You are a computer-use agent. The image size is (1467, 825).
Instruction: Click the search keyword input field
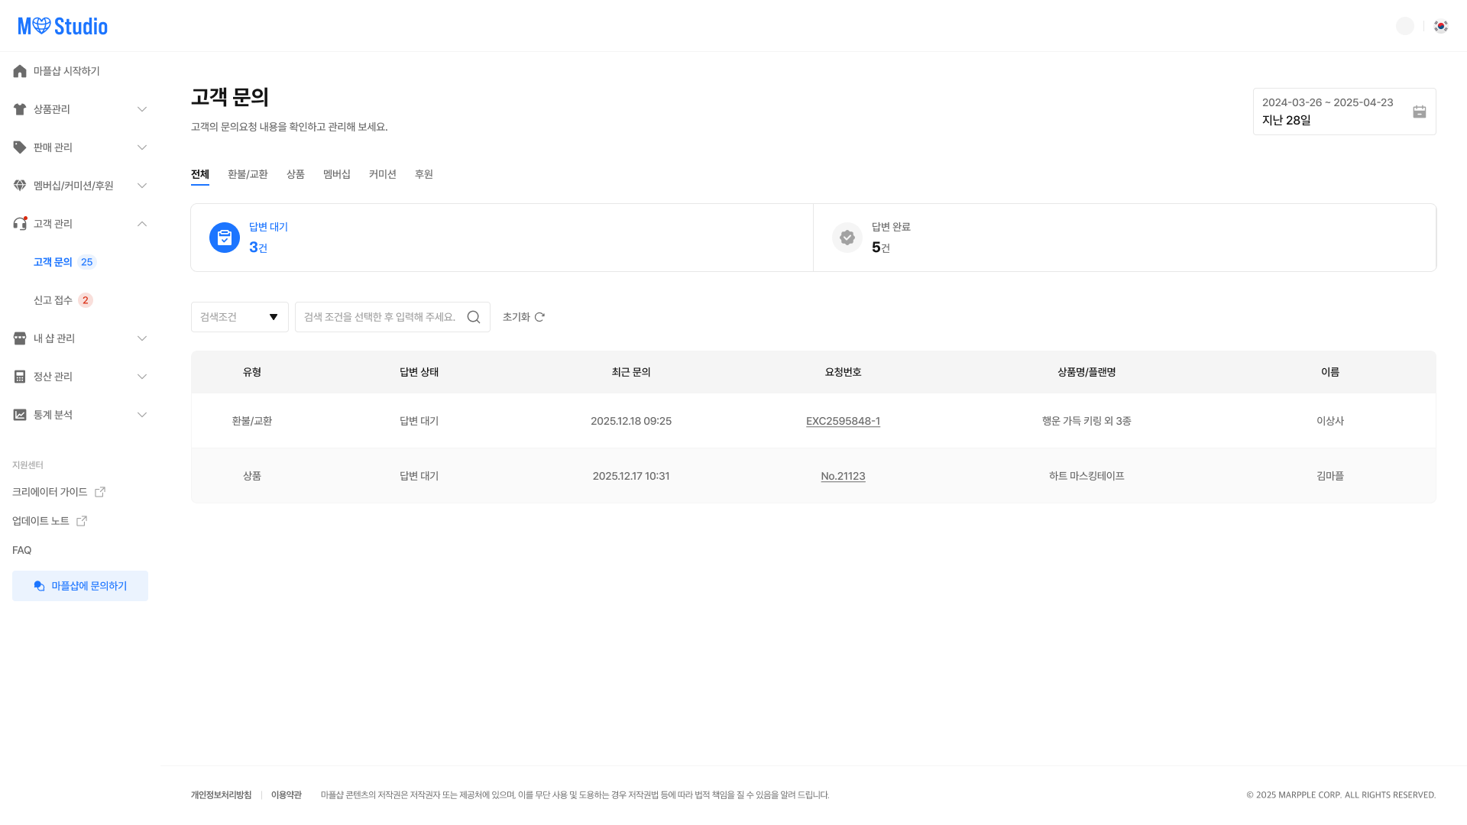(380, 317)
